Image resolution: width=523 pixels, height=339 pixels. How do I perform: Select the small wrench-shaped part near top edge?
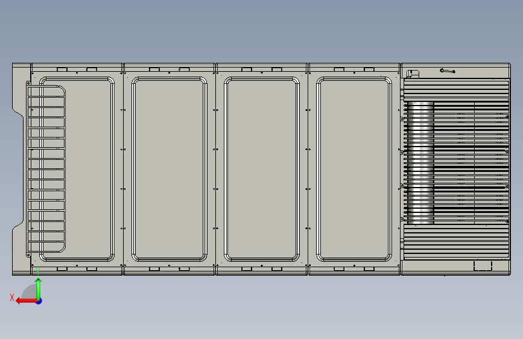(448, 71)
